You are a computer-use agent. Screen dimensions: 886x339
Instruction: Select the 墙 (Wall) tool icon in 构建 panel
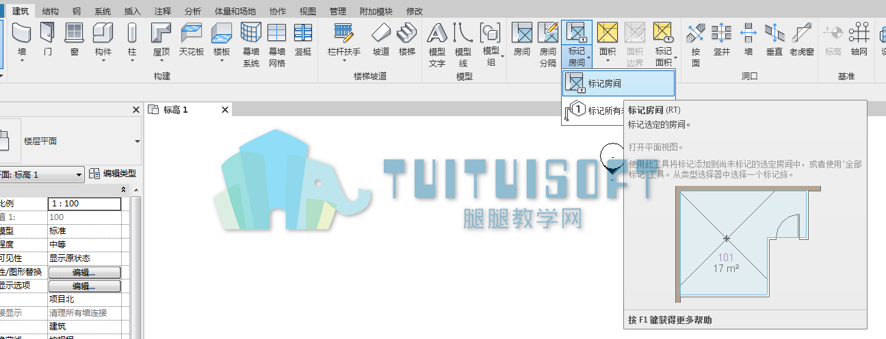coord(22,32)
